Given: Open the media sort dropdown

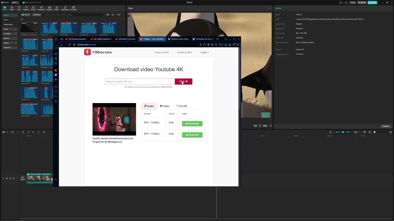Looking at the screenshot, I should point(114,15).
